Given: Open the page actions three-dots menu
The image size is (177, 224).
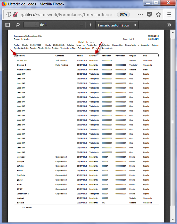Looking at the screenshot, I should [x=140, y=14].
